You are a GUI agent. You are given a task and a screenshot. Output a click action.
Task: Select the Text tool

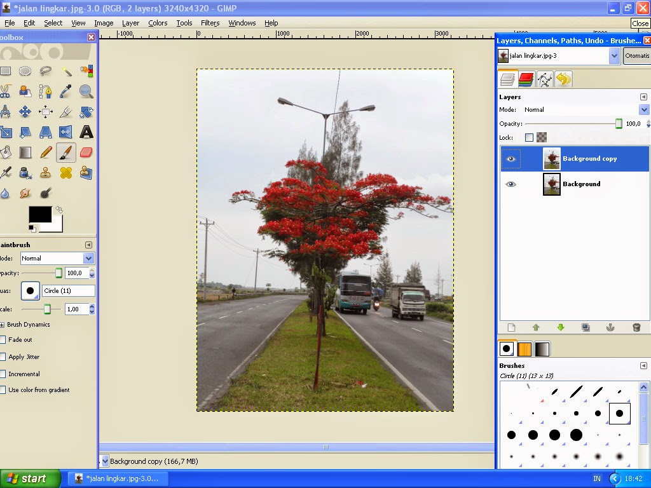coord(86,132)
